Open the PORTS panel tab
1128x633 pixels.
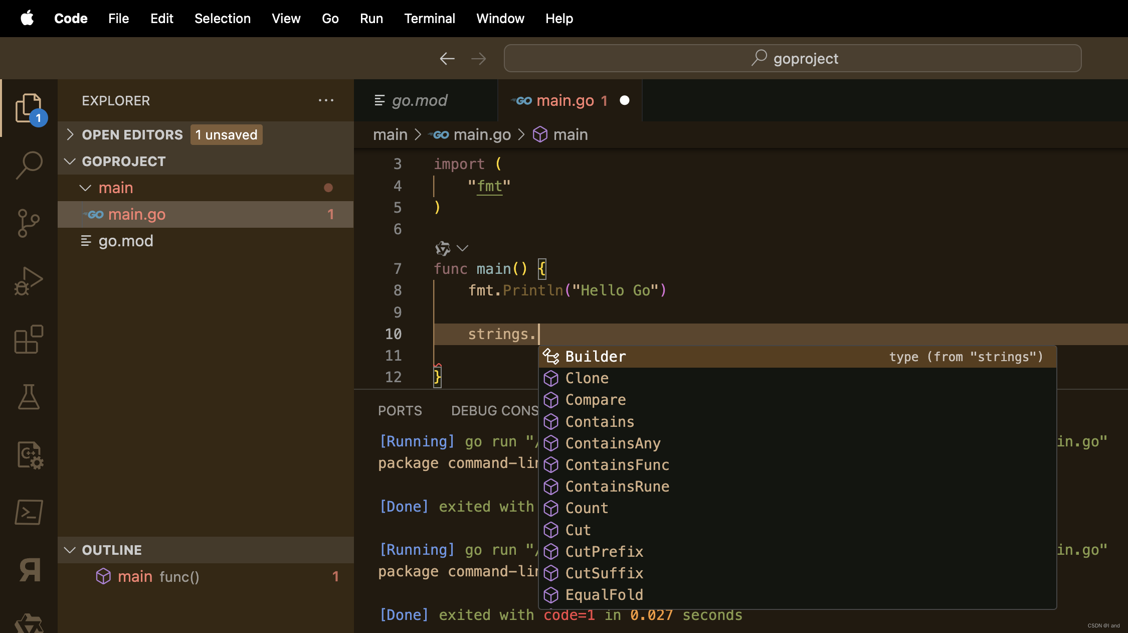400,411
